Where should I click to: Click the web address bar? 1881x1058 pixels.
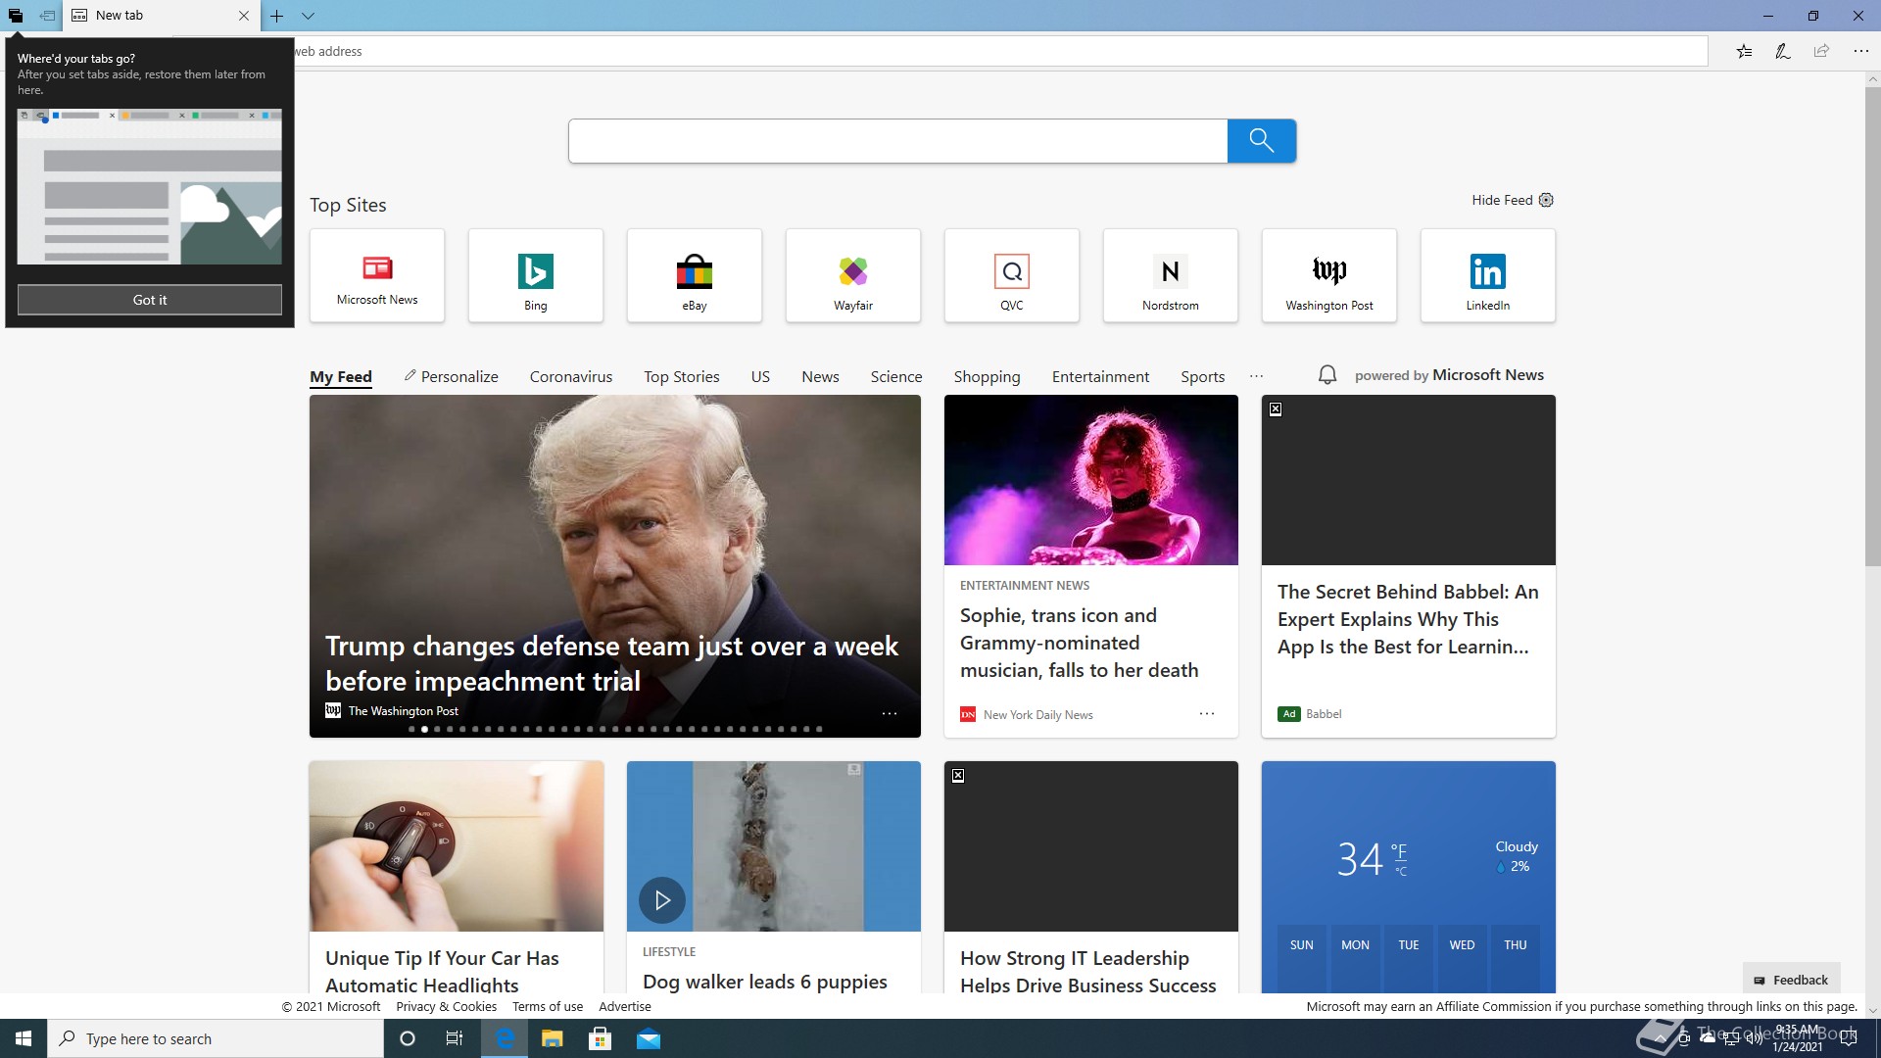tap(999, 51)
